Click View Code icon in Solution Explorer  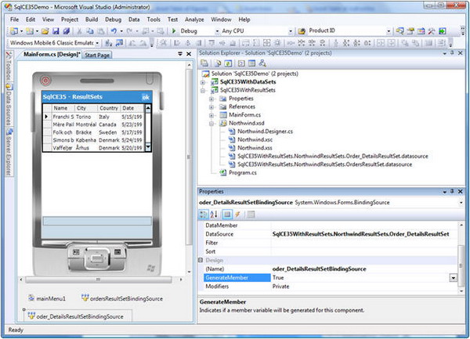pos(241,63)
